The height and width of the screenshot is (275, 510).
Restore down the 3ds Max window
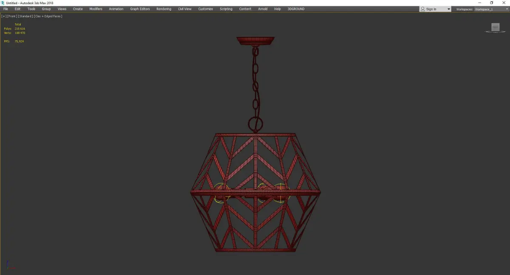(x=491, y=3)
